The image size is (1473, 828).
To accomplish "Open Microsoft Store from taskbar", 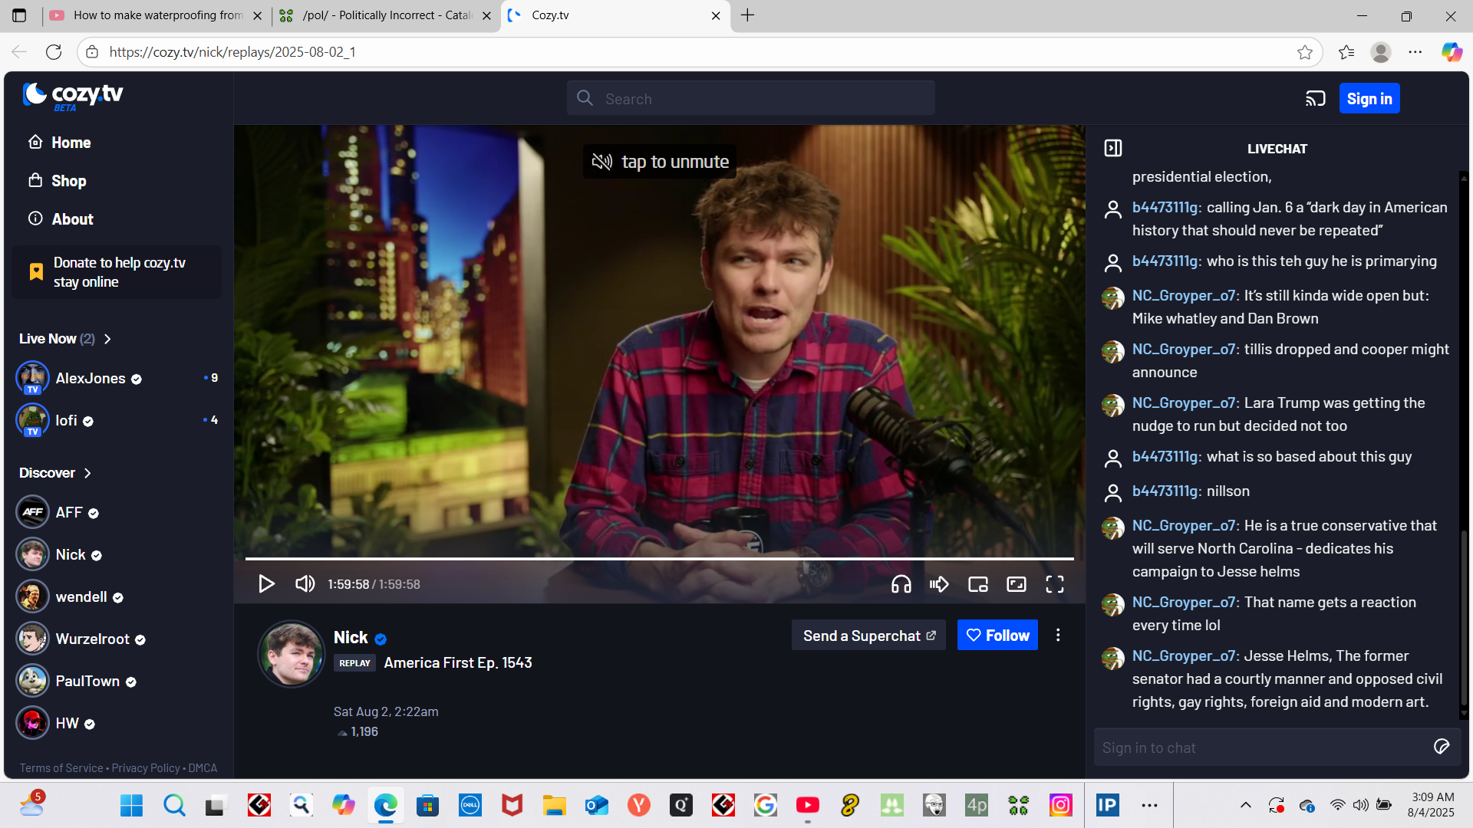I will [427, 805].
